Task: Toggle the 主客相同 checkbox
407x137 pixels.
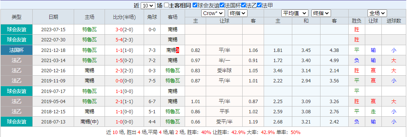Action: (167, 5)
